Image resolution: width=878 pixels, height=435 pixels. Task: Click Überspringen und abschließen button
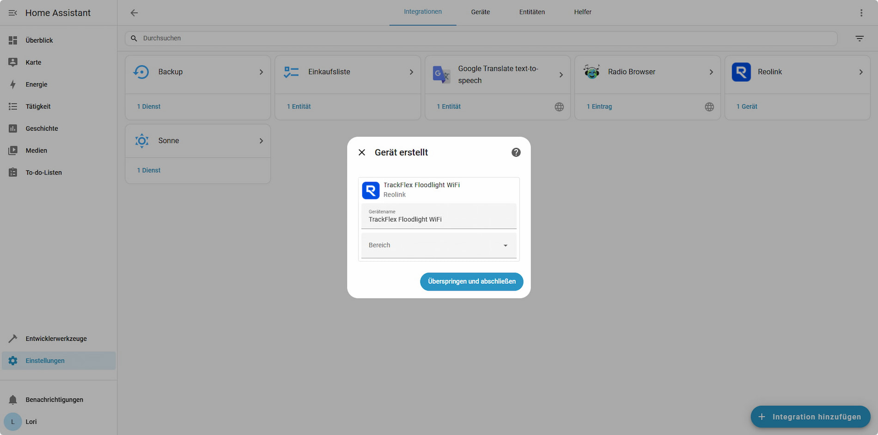pos(472,282)
